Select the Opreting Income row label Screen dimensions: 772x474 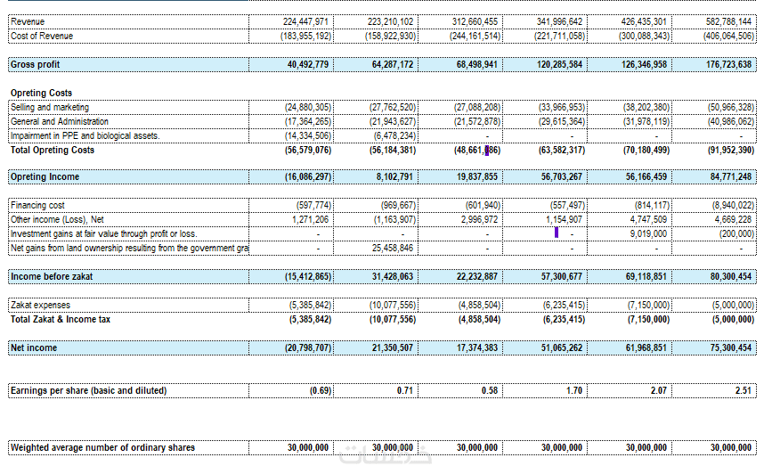tap(45, 177)
